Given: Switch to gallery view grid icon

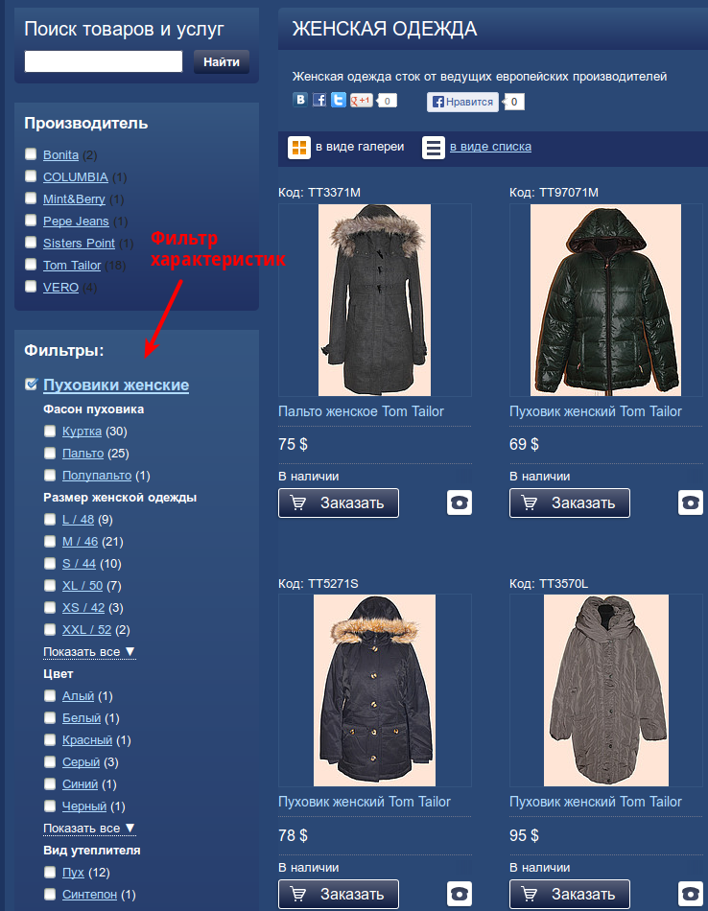Looking at the screenshot, I should tap(298, 148).
